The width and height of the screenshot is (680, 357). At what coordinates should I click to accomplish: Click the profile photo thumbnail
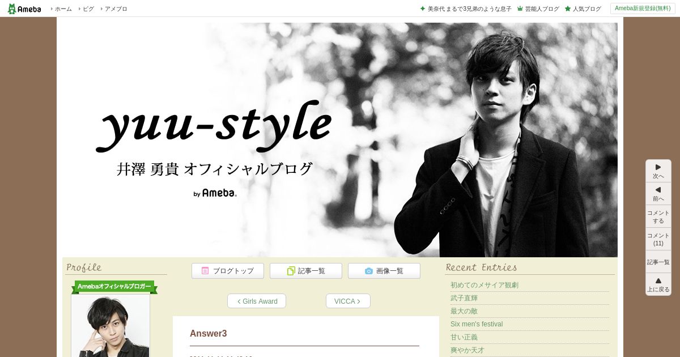pos(110,325)
